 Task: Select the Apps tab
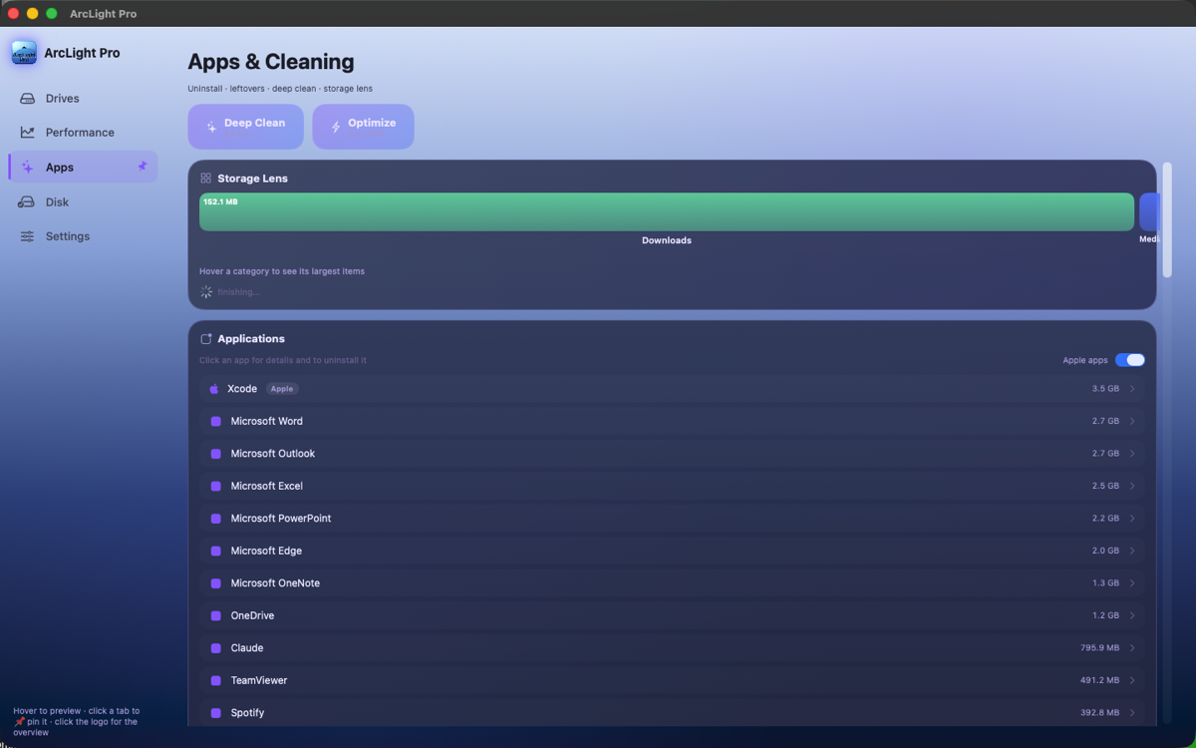pyautogui.click(x=83, y=167)
